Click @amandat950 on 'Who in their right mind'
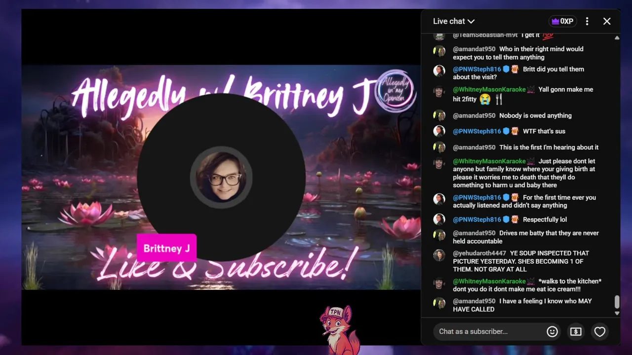 (x=474, y=49)
